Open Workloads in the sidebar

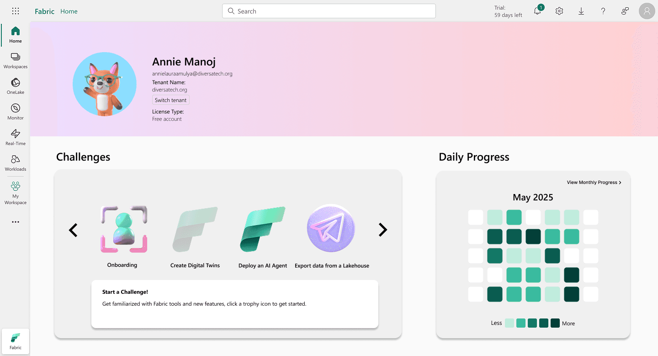pyautogui.click(x=16, y=163)
